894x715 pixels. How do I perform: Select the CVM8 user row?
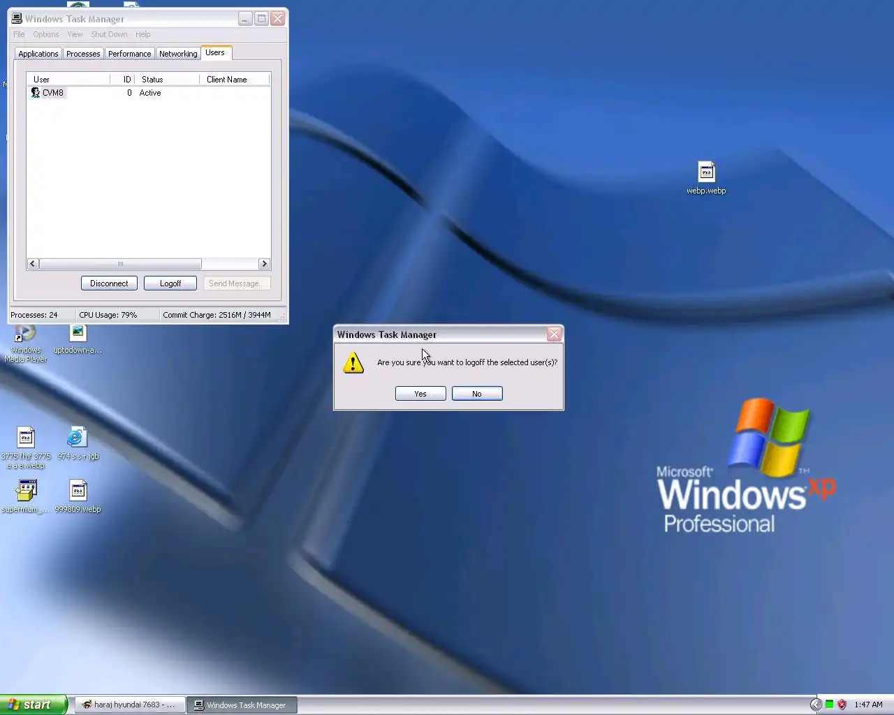click(148, 93)
